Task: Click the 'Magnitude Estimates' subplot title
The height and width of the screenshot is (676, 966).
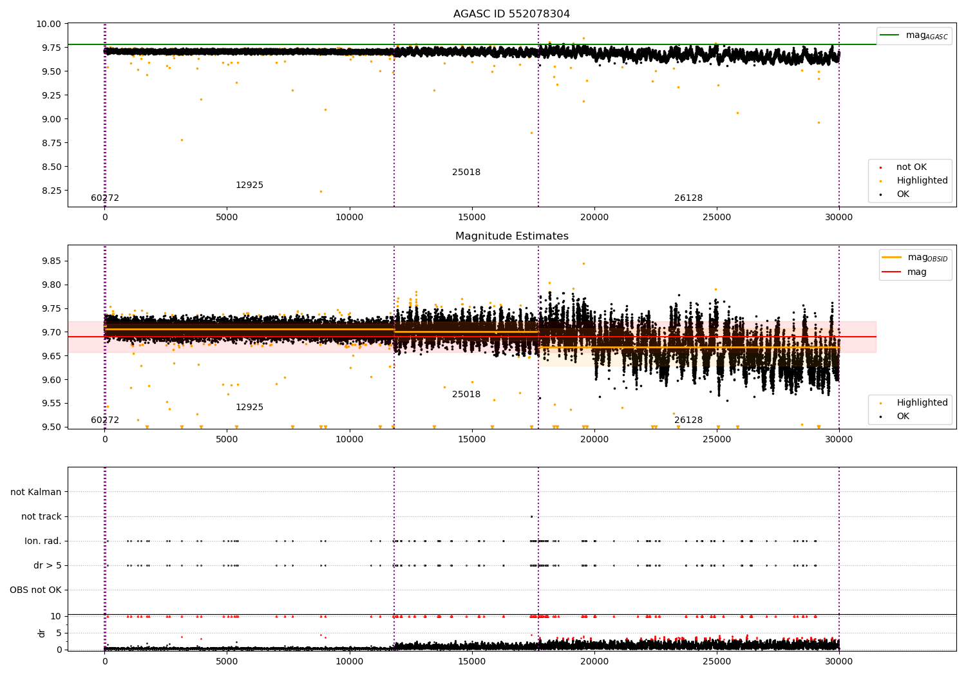Action: (x=511, y=236)
